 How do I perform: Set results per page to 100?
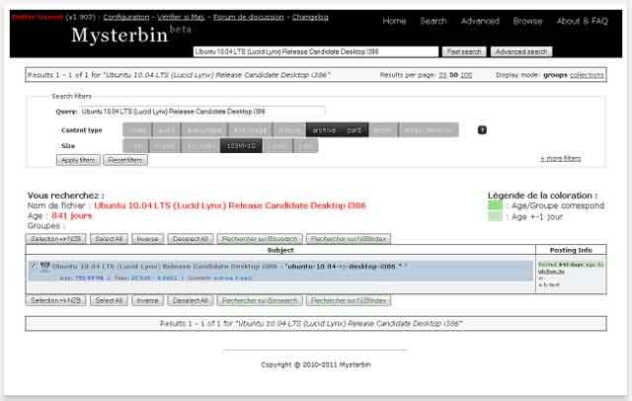point(466,75)
